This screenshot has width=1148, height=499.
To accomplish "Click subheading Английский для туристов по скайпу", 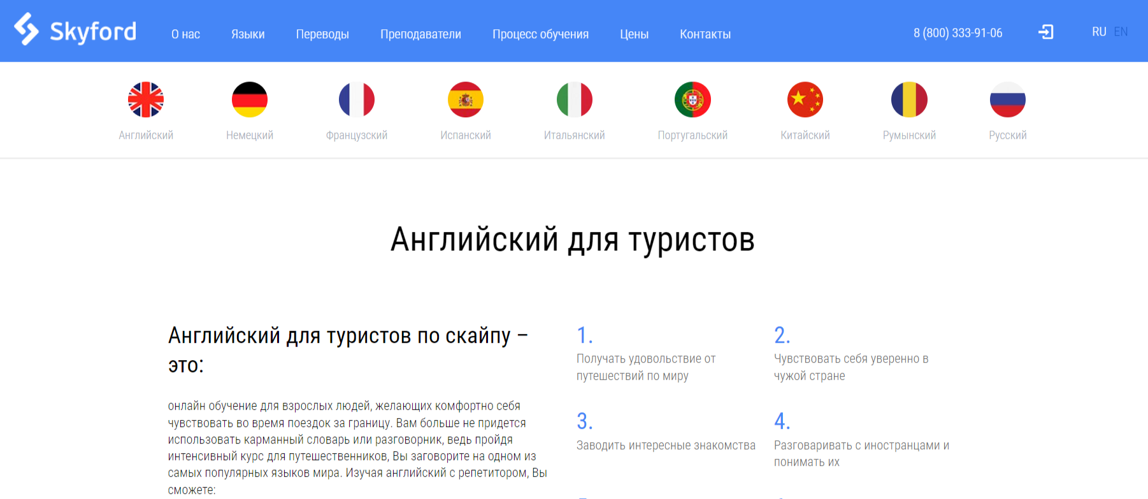I will pos(348,350).
